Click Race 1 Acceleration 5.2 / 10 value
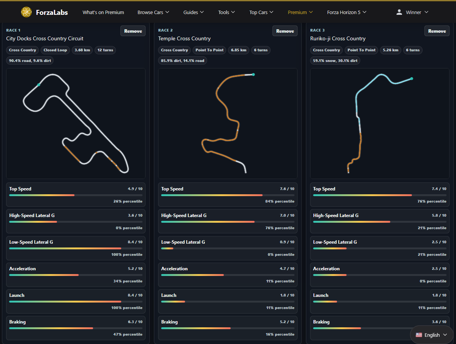The width and height of the screenshot is (456, 344). [x=135, y=269]
